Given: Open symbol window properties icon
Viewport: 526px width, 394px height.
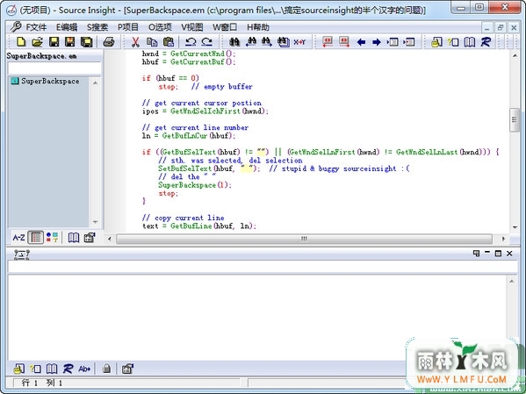Looking at the screenshot, I should tap(90, 238).
